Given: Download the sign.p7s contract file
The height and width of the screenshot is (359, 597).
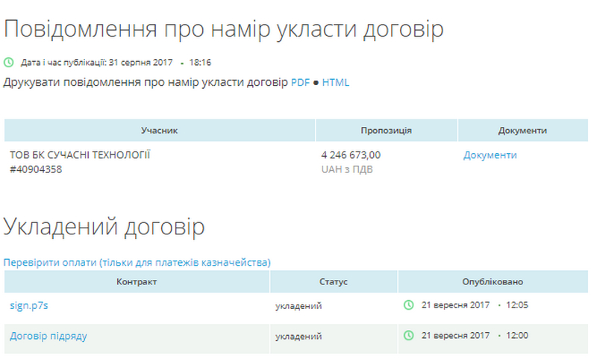Looking at the screenshot, I should click(x=29, y=305).
